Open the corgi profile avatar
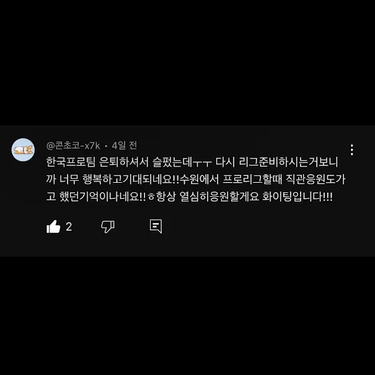Image resolution: width=375 pixels, height=375 pixels. (23, 150)
